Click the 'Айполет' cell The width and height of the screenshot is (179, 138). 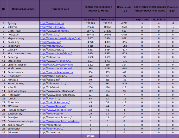point(23,132)
